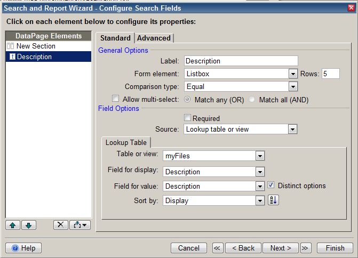Screen dimensions: 358x258
Task: Select Description in DataPage Elements
Action: pos(49,57)
